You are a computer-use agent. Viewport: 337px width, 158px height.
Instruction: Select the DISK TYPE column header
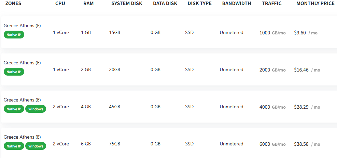[199, 3]
